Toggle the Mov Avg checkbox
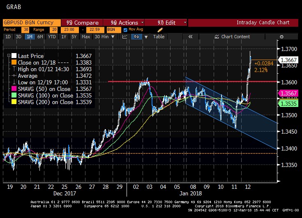The width and height of the screenshot is (302, 218). pos(125,30)
